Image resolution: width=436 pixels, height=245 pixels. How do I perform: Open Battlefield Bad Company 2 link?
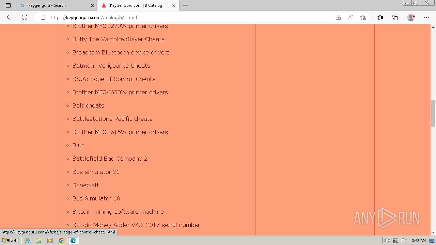coord(110,159)
